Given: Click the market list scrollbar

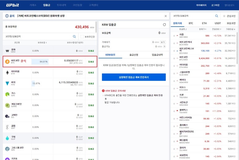Looking at the screenshot, I should [x=237, y=48].
